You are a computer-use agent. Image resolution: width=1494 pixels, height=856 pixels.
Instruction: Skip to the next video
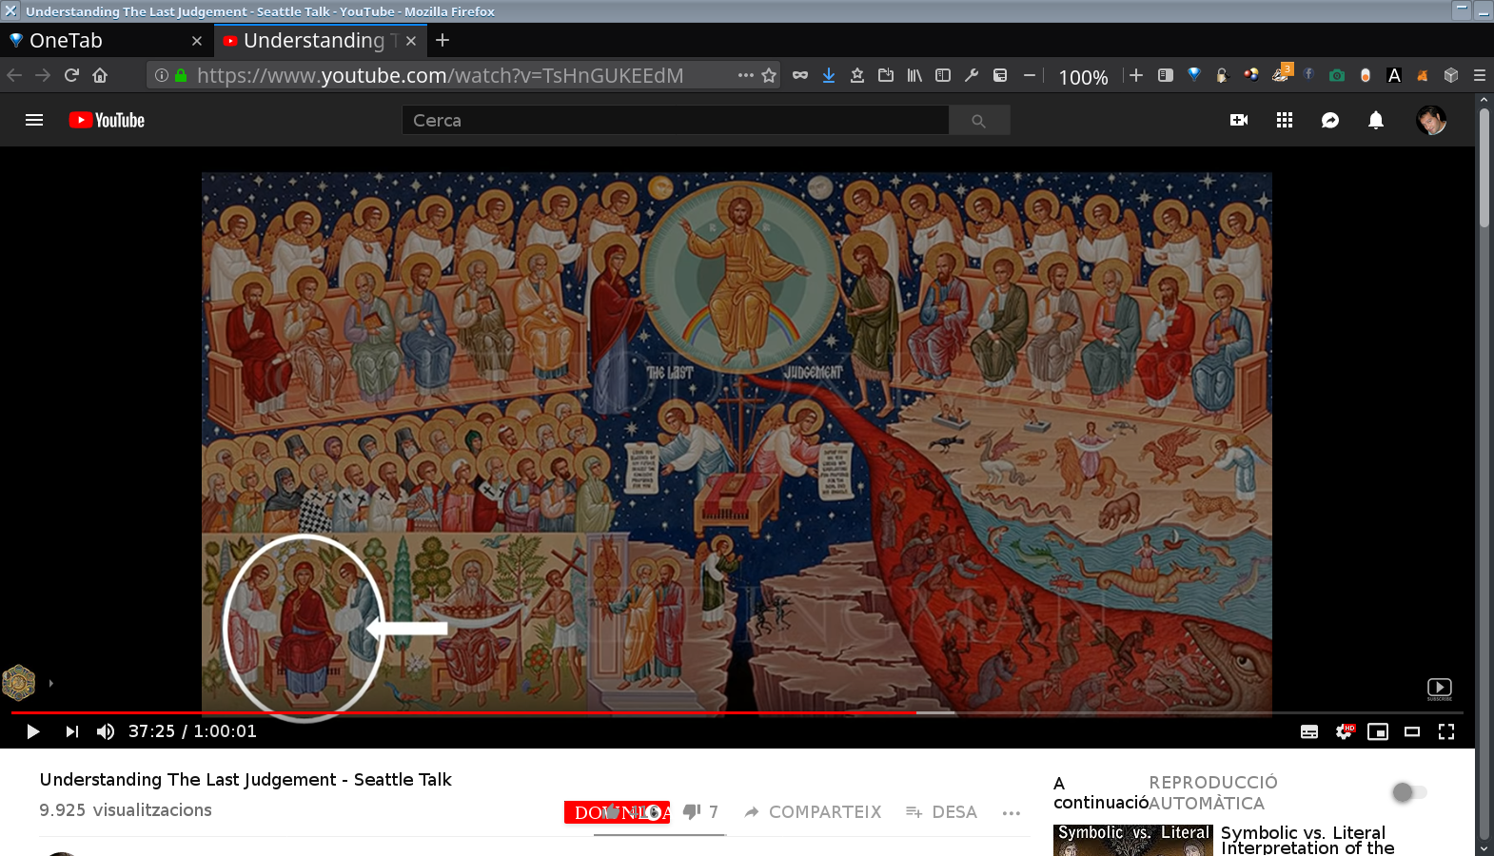point(71,731)
